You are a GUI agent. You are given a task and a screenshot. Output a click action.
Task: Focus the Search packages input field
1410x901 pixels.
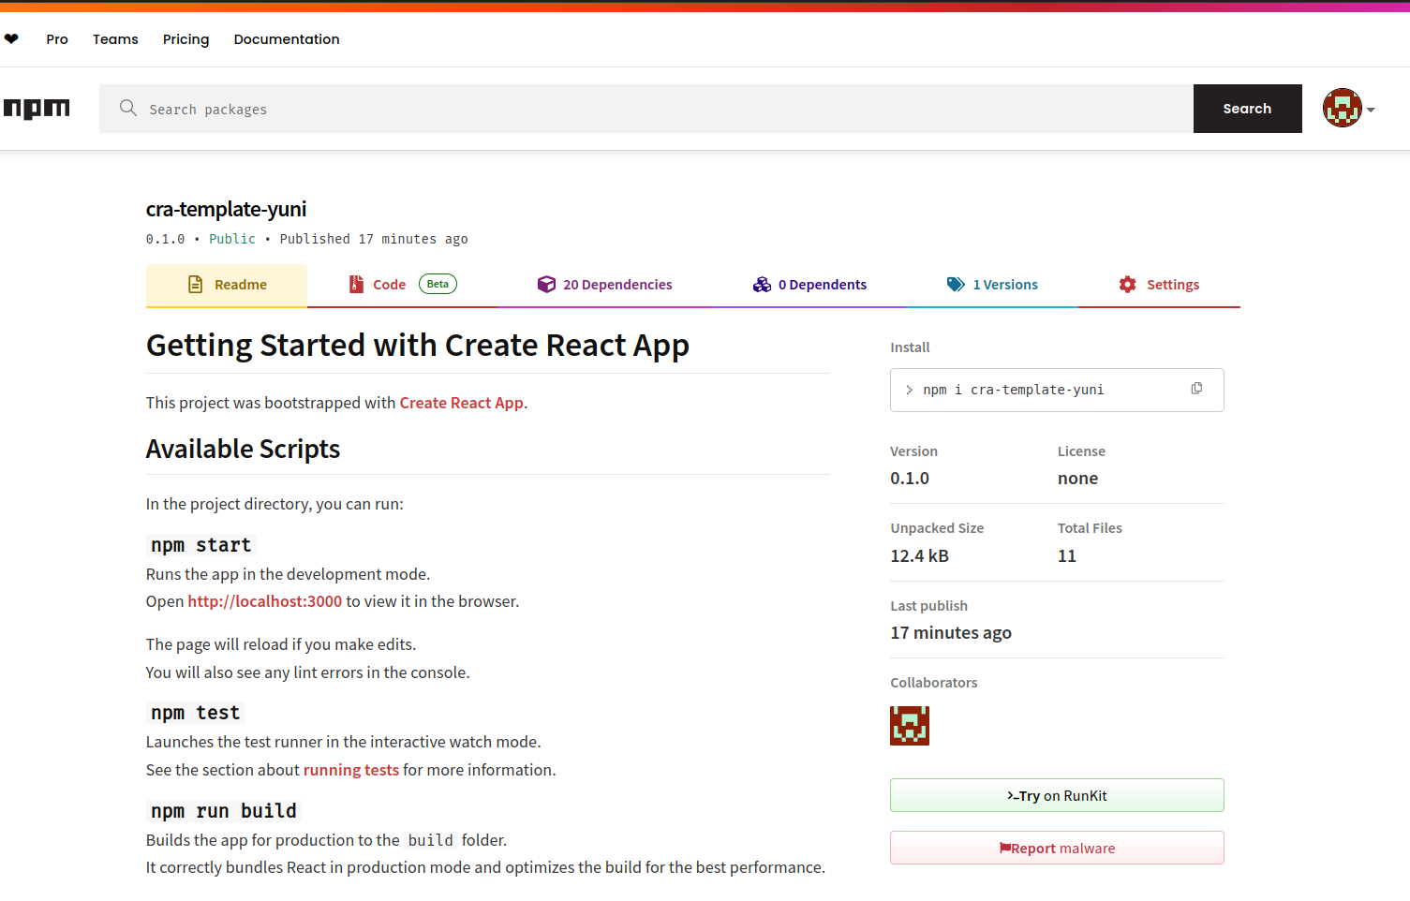646,109
